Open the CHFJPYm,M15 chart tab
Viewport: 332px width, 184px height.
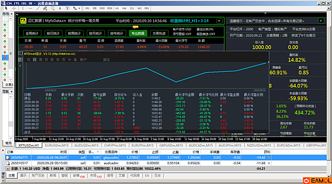115,145
